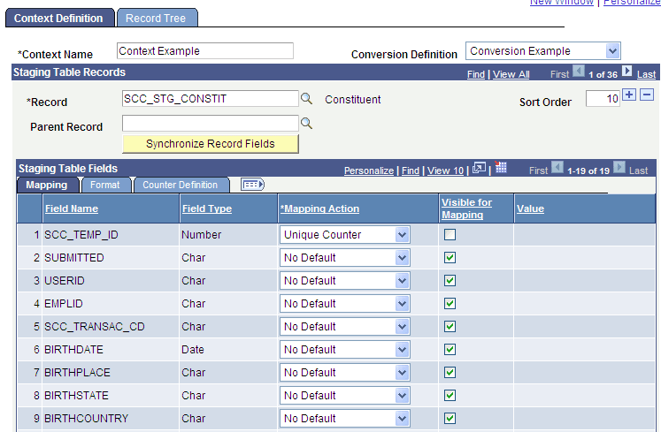The image size is (661, 432).
Task: Open Mapping Action dropdown for BIRTHPLACE
Action: click(344, 373)
